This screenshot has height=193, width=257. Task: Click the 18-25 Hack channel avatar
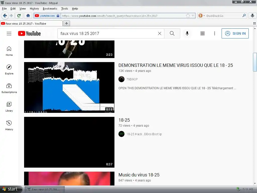click(x=121, y=134)
